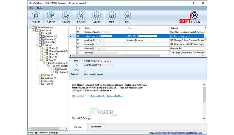234x135 pixels.
Task: Start conversion with the Convert icon
Action: tap(51, 16)
